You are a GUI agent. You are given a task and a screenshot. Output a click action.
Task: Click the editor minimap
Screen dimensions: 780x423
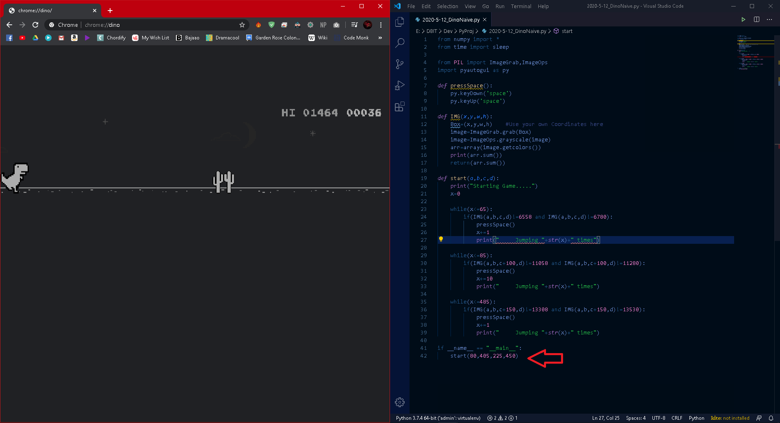[756, 53]
